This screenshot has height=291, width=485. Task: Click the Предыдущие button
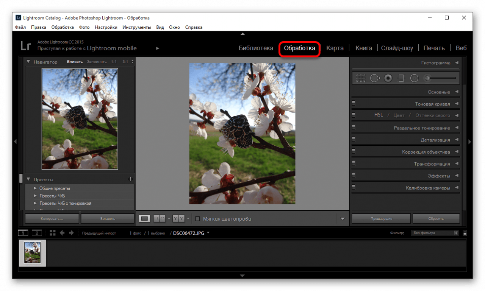381,218
